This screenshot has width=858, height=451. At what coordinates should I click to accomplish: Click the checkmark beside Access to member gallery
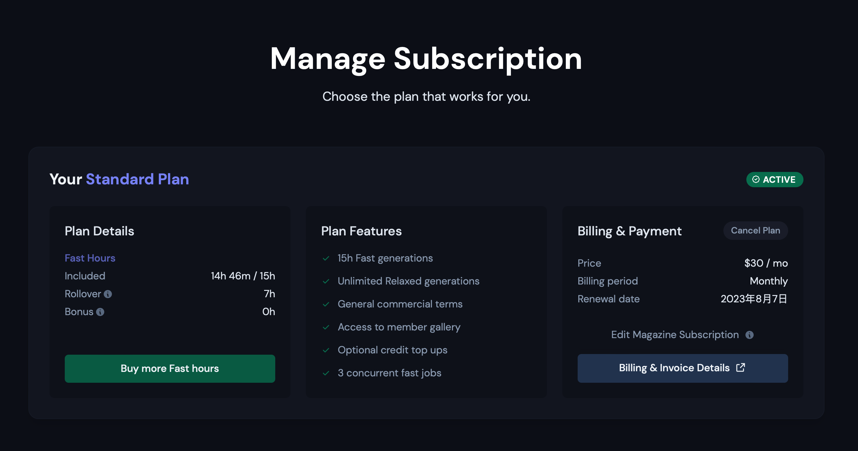point(326,328)
